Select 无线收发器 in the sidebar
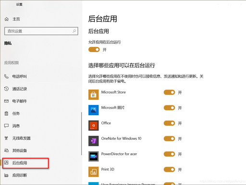The height and width of the screenshot is (185, 246). 22,138
